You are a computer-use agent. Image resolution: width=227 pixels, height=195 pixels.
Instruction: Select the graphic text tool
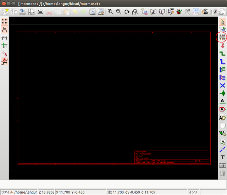tap(222, 157)
